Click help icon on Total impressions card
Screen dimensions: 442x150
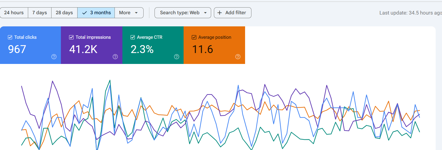[115, 57]
